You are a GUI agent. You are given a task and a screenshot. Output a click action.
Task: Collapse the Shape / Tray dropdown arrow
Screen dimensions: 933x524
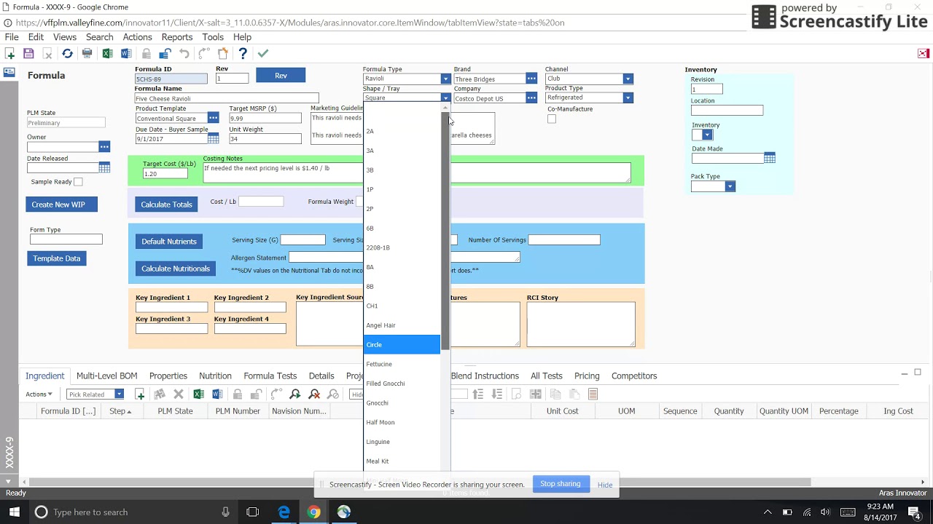tap(445, 98)
